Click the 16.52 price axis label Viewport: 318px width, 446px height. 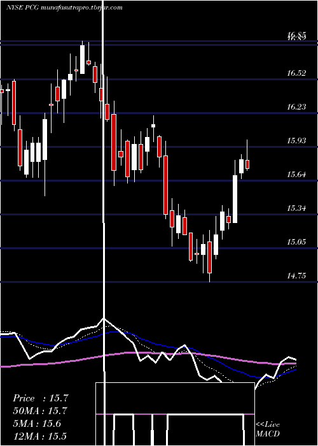coord(296,73)
